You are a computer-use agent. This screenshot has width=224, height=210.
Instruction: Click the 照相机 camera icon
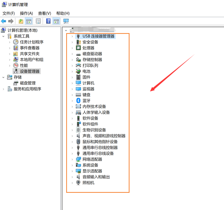[78, 183]
